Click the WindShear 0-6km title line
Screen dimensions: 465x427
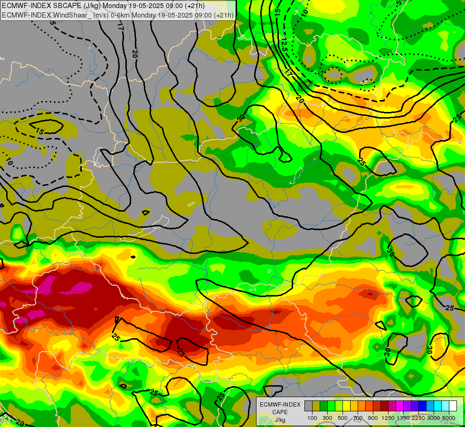(118, 15)
